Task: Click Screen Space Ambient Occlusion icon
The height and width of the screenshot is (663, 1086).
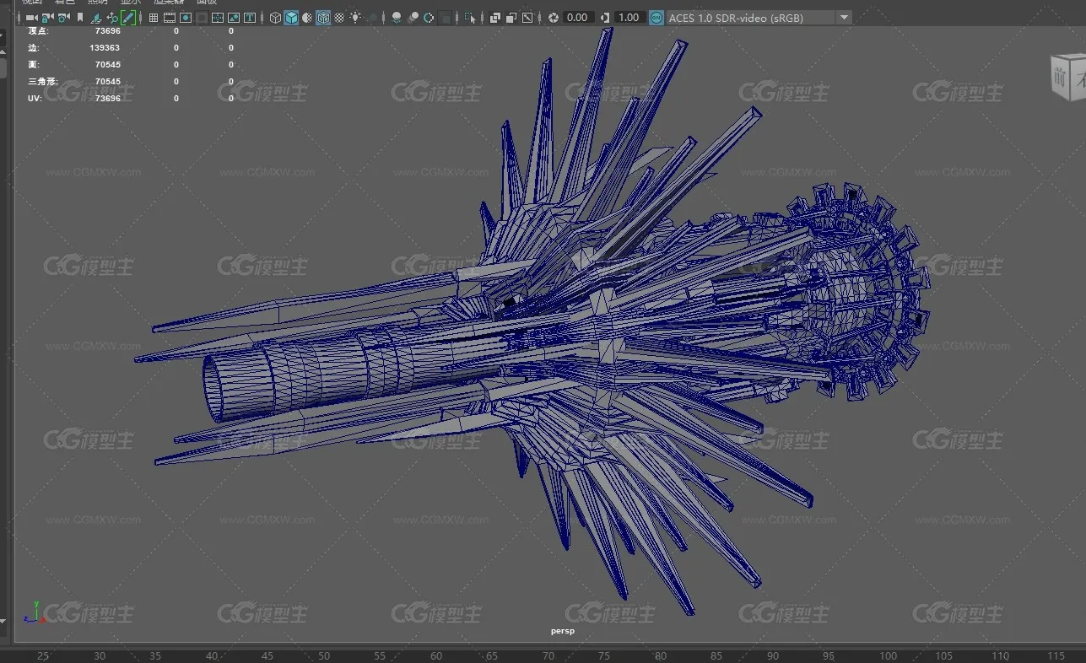Action: [396, 17]
